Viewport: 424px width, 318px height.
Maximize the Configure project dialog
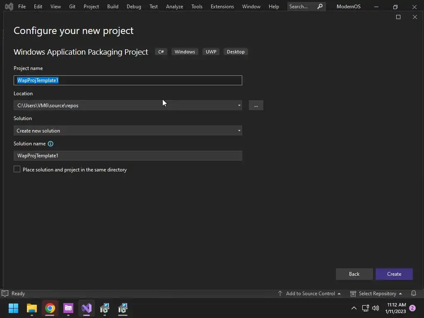(398, 17)
